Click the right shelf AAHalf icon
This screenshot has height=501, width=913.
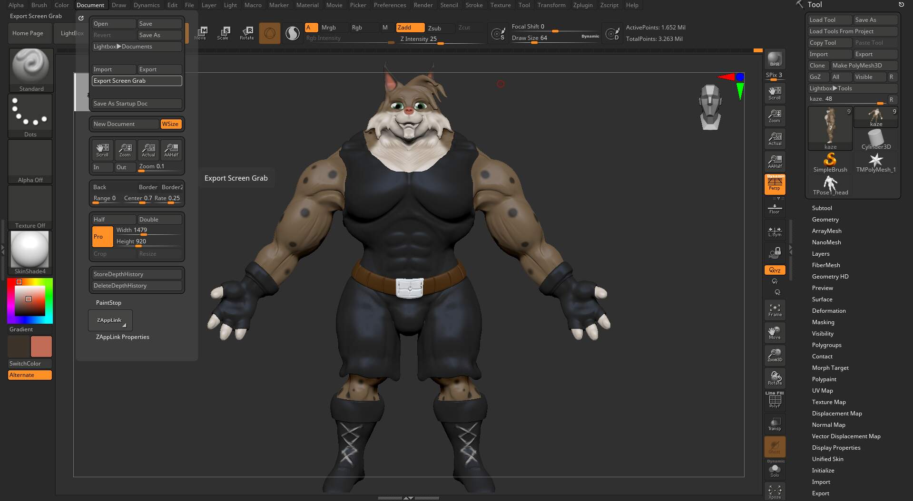coord(775,161)
